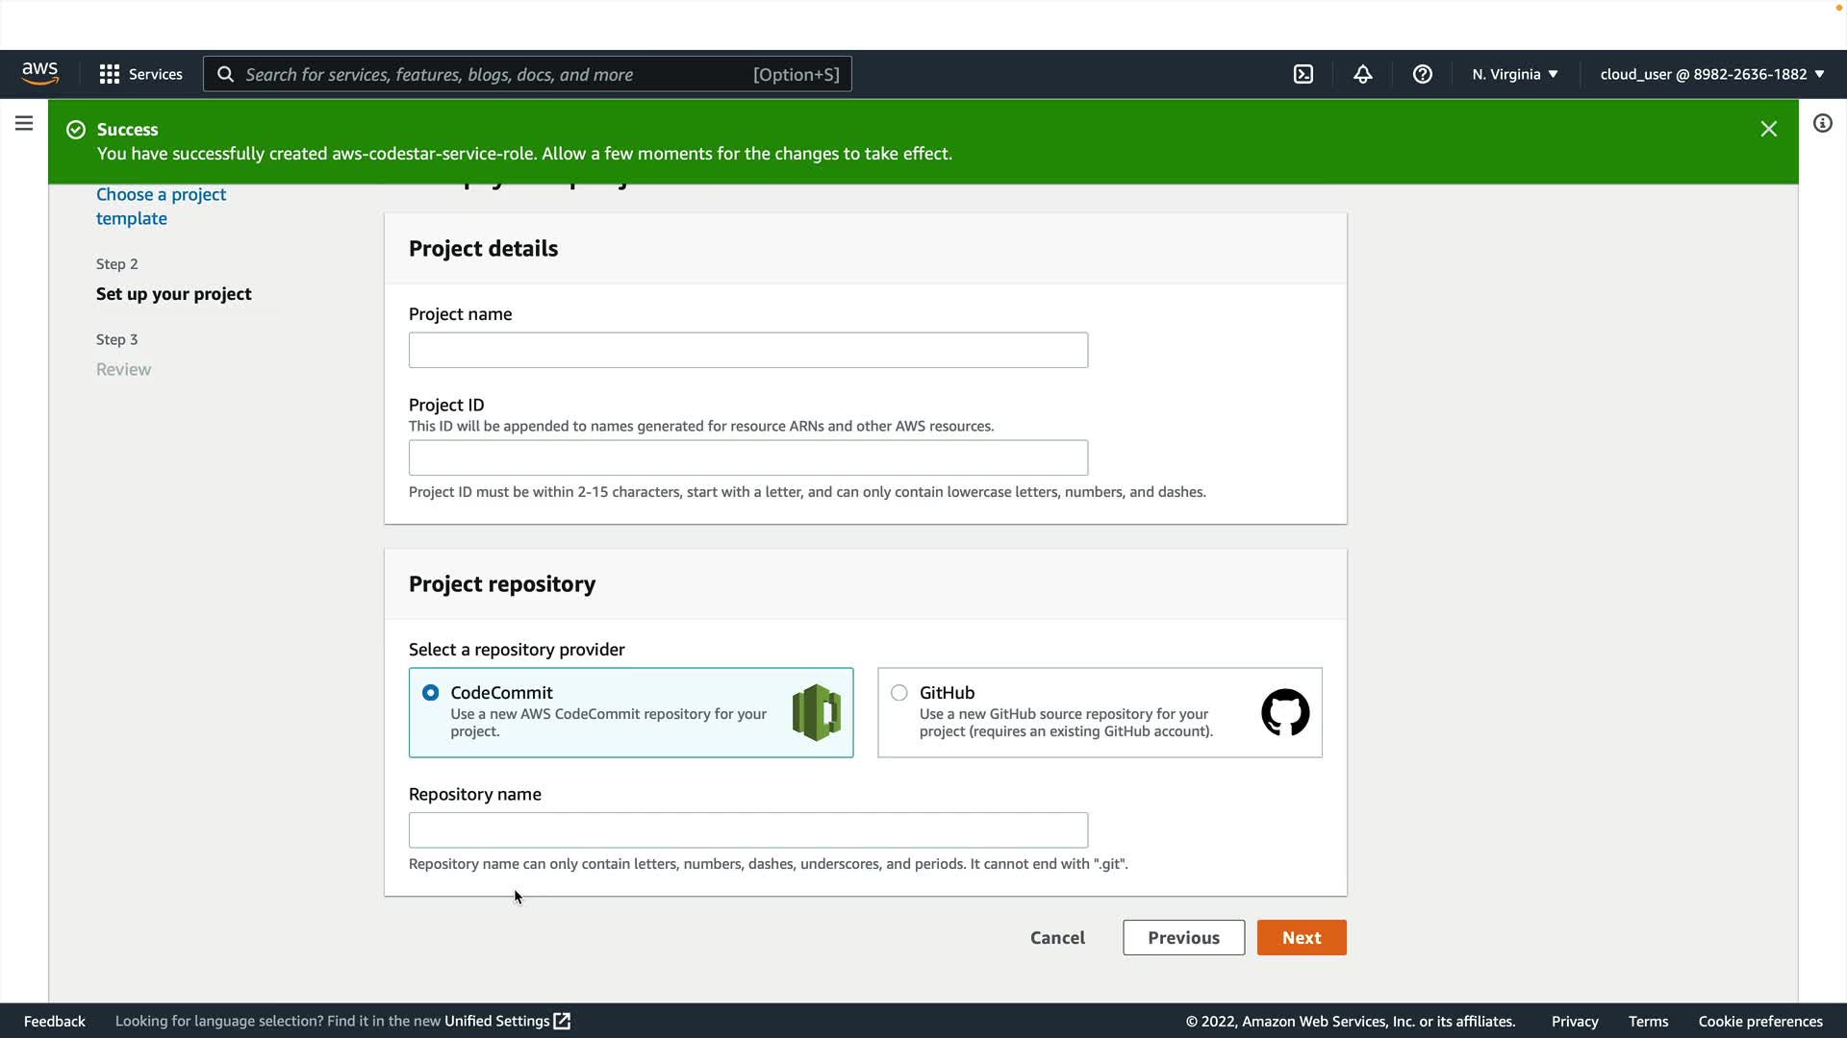Open the cloud_user account dropdown
Image resolution: width=1847 pixels, height=1038 pixels.
(x=1711, y=74)
